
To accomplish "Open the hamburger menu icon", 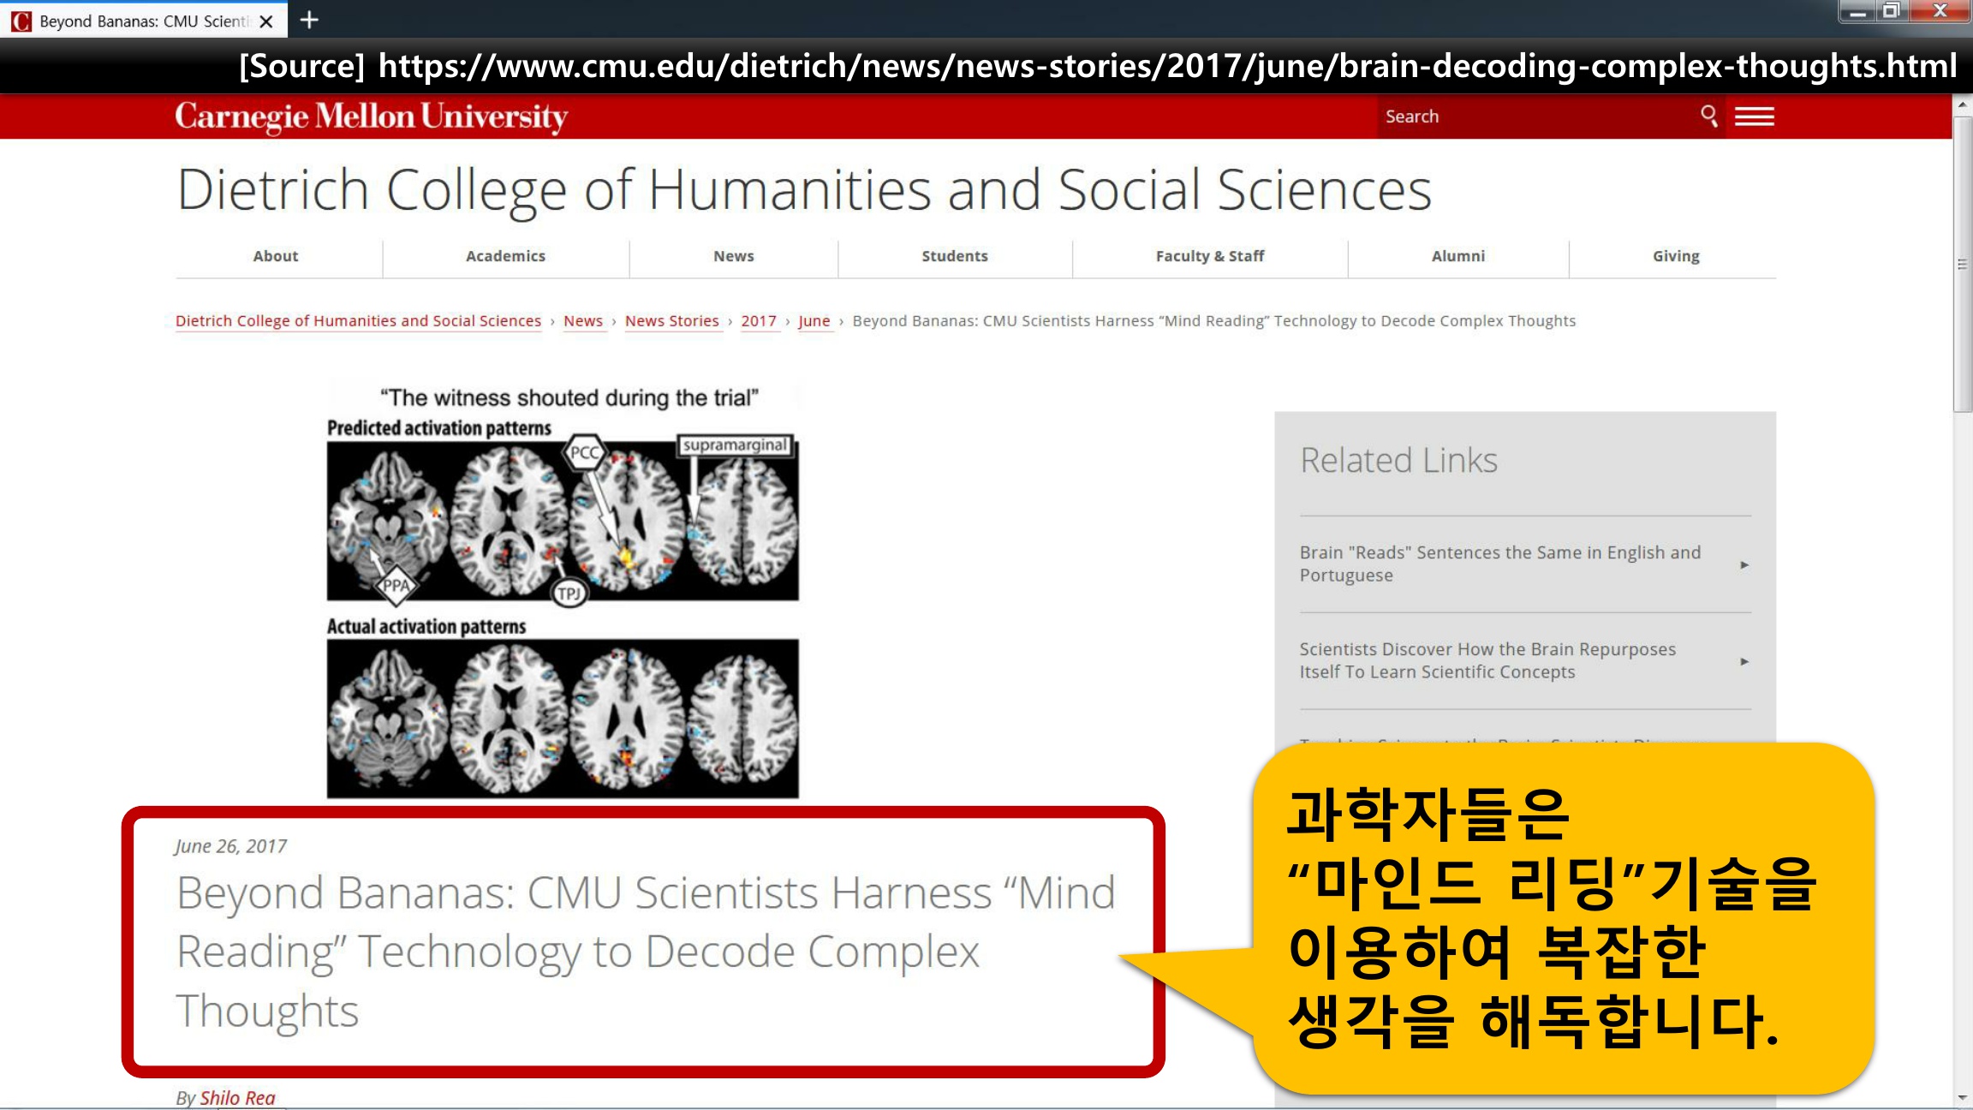I will click(x=1754, y=116).
